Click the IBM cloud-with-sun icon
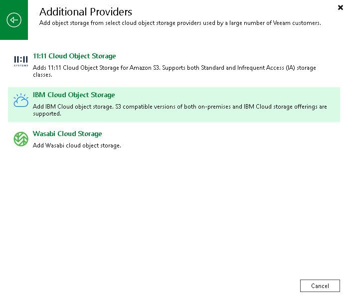The image size is (348, 298). click(x=21, y=100)
